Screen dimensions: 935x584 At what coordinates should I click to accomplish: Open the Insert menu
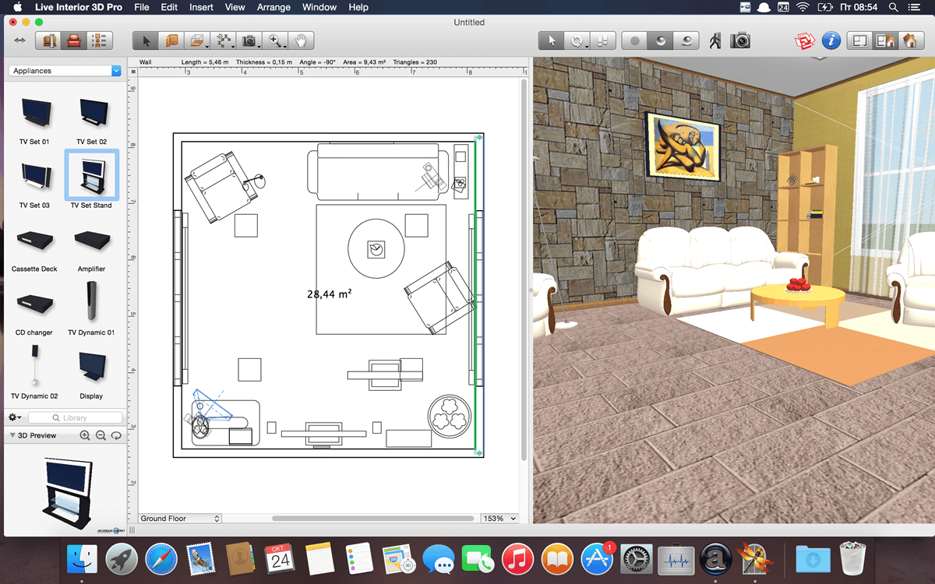coord(201,7)
